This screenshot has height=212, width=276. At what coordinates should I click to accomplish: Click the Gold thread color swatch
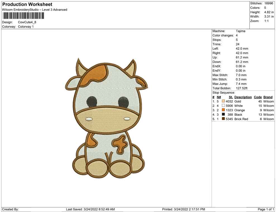(x=223, y=101)
